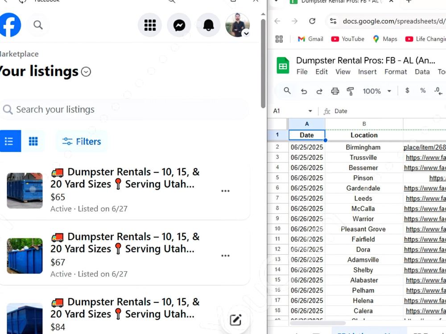Image resolution: width=446 pixels, height=334 pixels.
Task: Expand the Your listings dropdown chevron
Action: tap(86, 72)
